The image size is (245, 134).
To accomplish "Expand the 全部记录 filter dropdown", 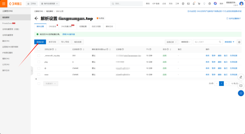I will [172, 42].
